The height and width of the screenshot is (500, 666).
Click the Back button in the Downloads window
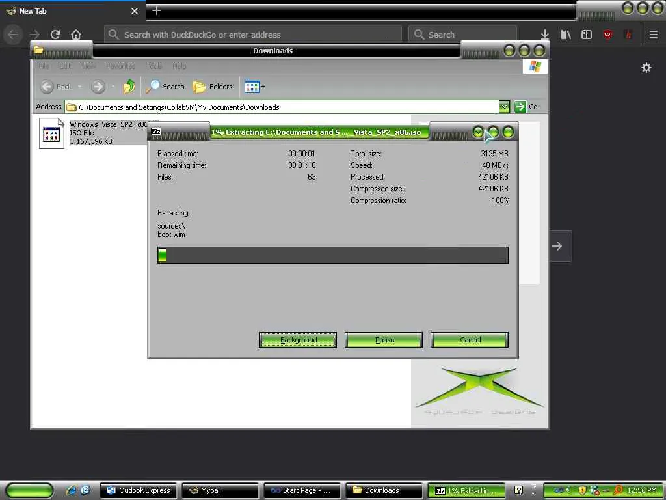[57, 87]
